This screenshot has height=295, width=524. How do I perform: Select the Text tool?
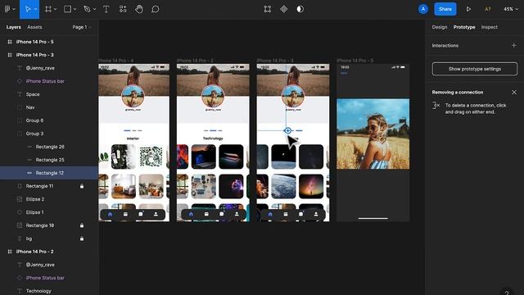(x=106, y=9)
